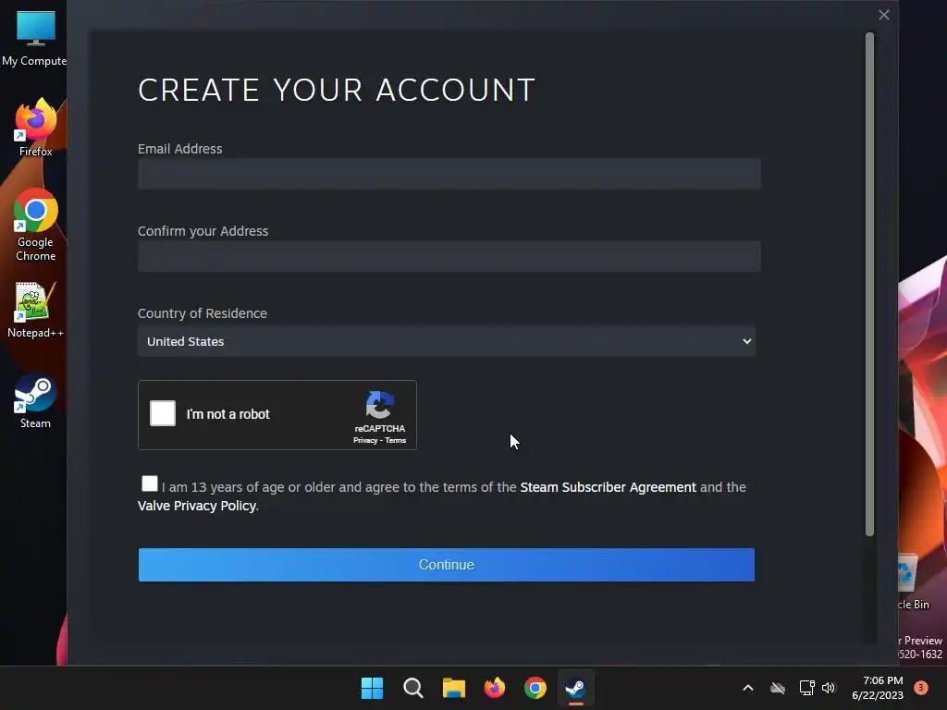Open the reCAPTCHA Terms link
The width and height of the screenshot is (947, 710).
[396, 440]
